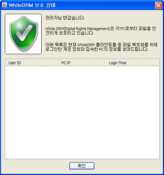Click divider between User ID and PC IP
Viewport: 164px width, 175px height.
(x=40, y=63)
